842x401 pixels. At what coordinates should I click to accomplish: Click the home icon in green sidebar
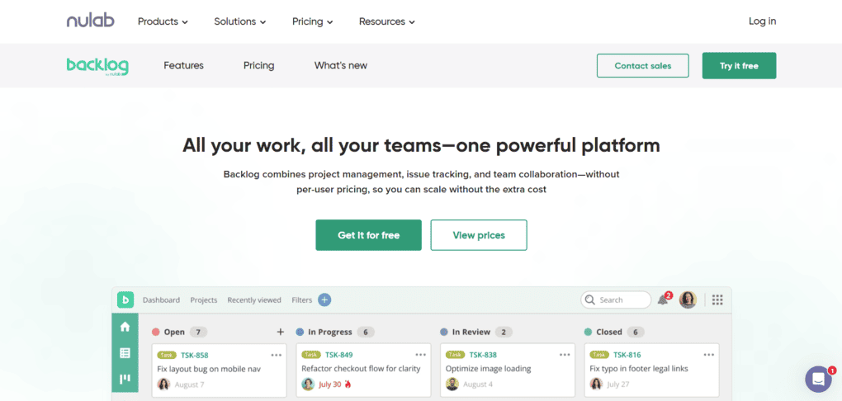coord(125,327)
